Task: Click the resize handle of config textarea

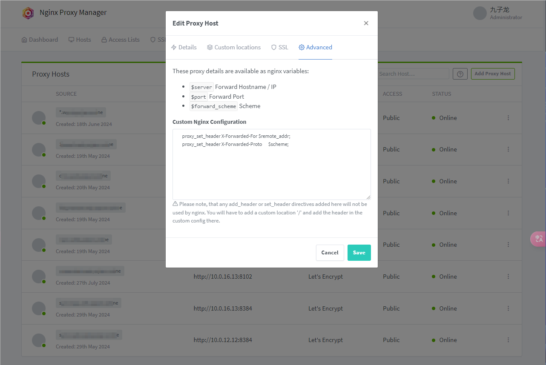Action: tap(368, 197)
